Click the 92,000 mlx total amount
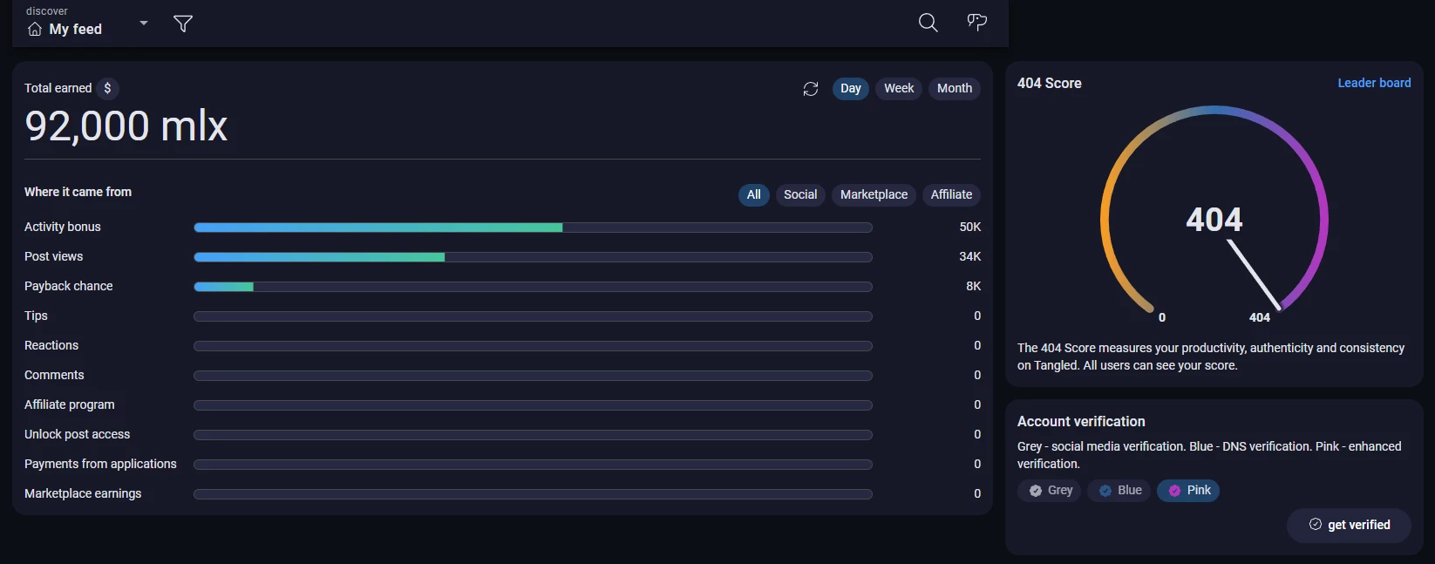The image size is (1435, 564). pos(126,126)
